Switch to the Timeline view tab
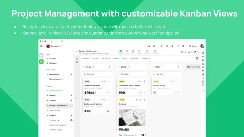The width and height of the screenshot is (244, 137). coord(139,52)
